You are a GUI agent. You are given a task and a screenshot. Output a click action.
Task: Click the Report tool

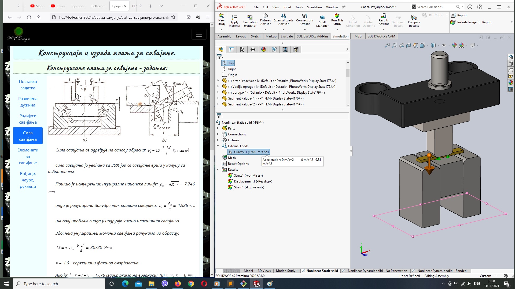(459, 15)
